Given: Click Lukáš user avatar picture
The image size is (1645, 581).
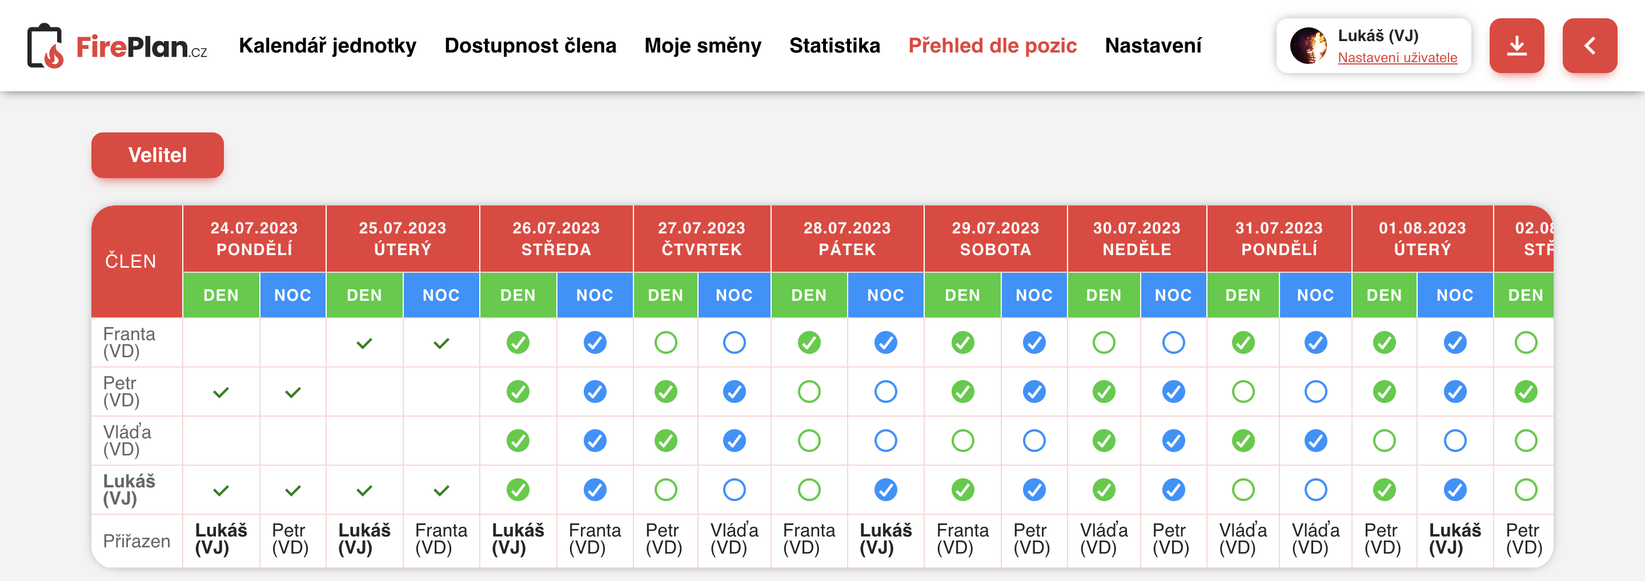Looking at the screenshot, I should [x=1308, y=45].
